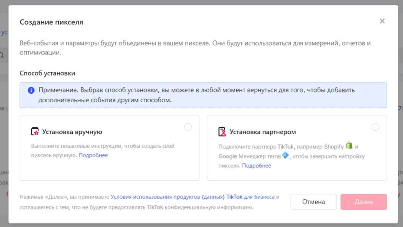This screenshot has width=403, height=227.
Task: Click the blue «Примечание» note banner text
Action: coord(196,95)
